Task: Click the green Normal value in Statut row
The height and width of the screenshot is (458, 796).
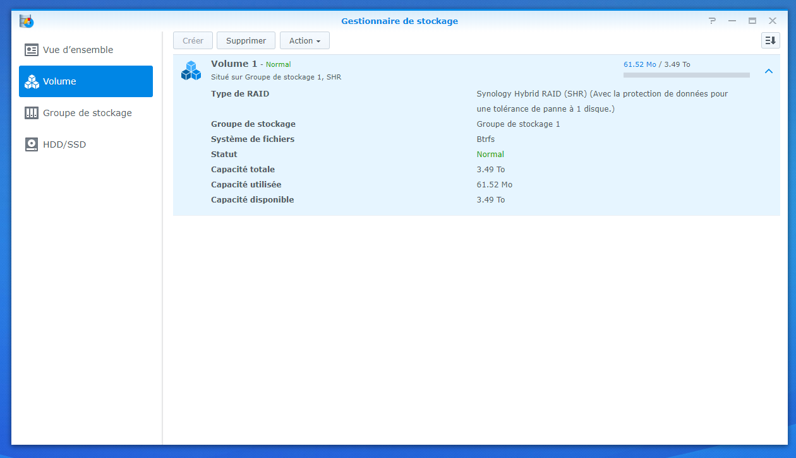Action: click(490, 155)
